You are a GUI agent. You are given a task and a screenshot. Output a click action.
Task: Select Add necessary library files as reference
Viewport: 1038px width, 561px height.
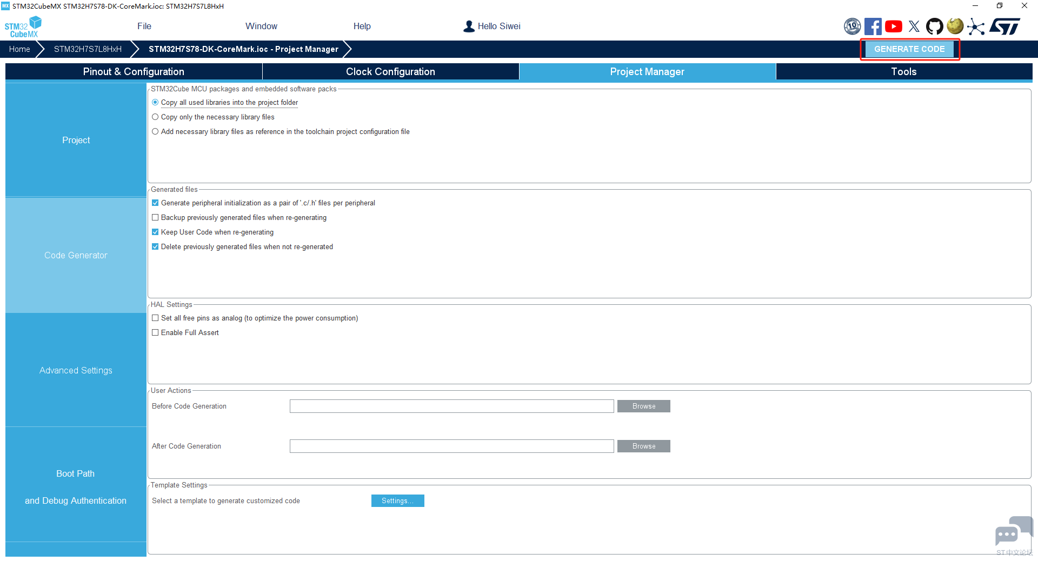155,131
